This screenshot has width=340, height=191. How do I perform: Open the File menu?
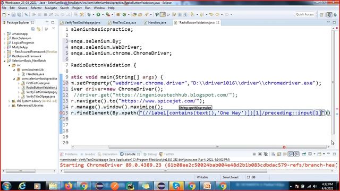4,8
